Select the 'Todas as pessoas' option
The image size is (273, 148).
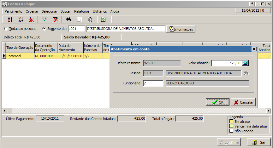click(x=6, y=29)
